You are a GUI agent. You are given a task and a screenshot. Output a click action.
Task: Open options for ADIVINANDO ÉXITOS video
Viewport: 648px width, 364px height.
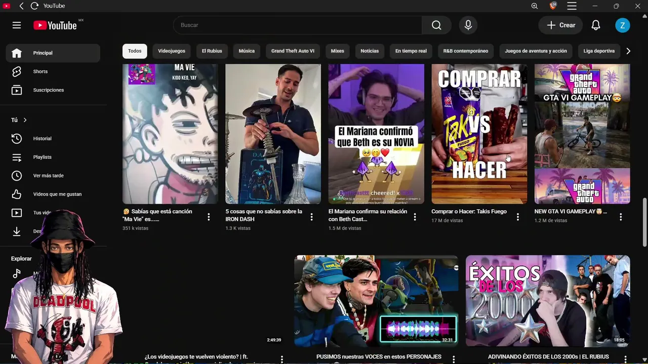tap(625, 359)
